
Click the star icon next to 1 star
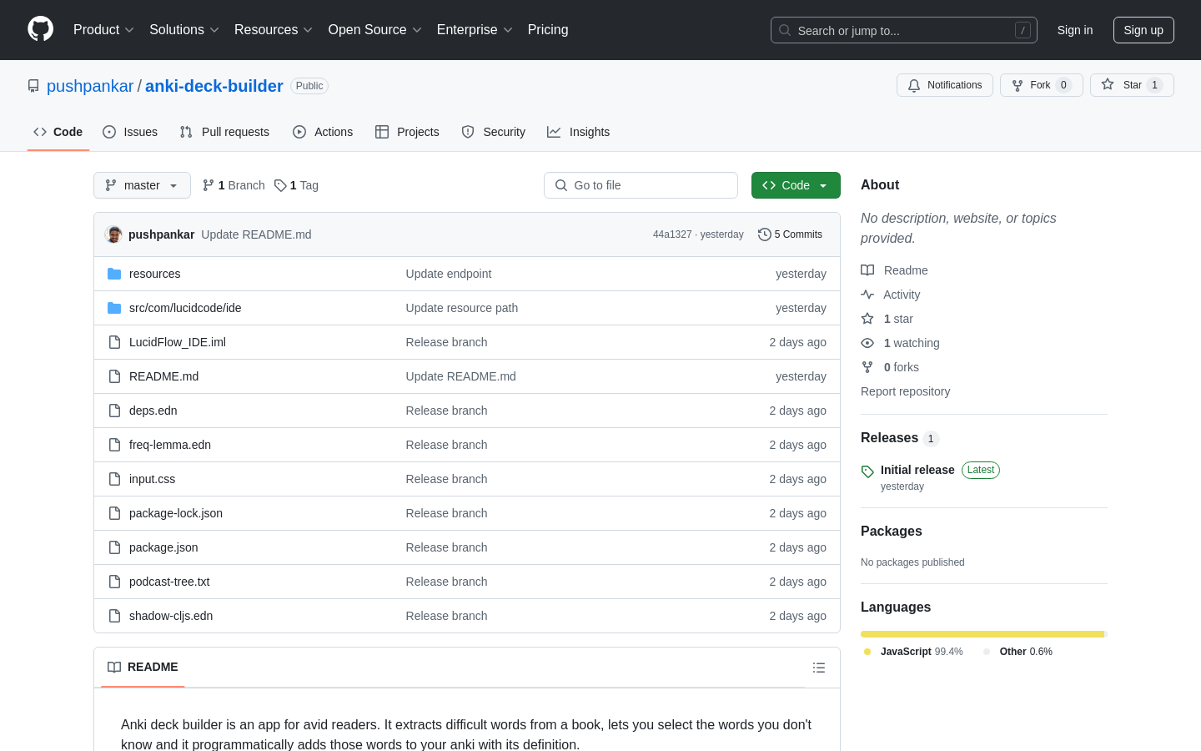pos(867,319)
